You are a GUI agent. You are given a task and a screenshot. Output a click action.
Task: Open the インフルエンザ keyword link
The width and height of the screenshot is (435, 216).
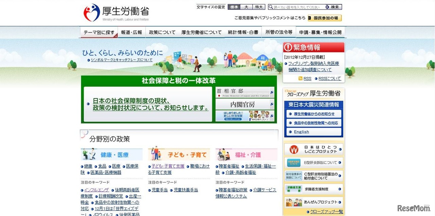(97, 190)
